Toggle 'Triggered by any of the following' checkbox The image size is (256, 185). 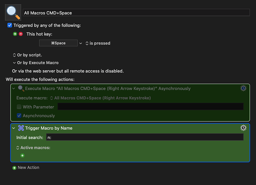click(10, 25)
